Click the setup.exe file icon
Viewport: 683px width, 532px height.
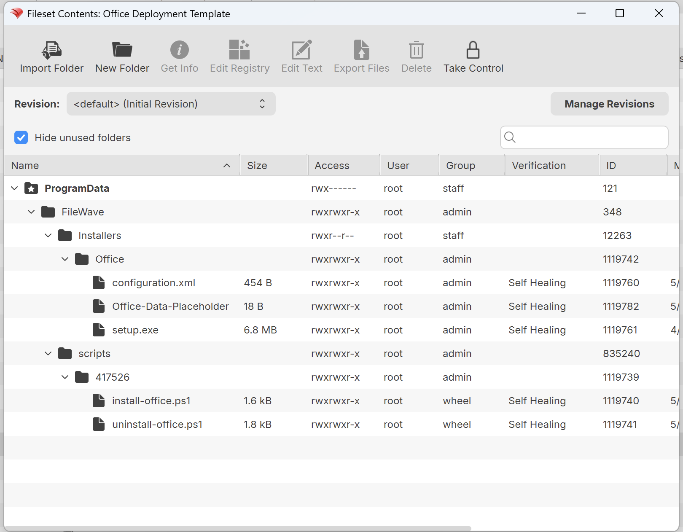tap(99, 330)
